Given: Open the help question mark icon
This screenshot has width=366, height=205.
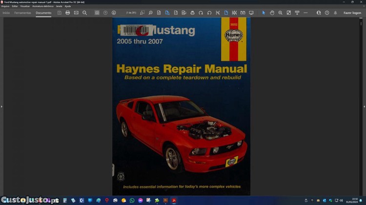Looking at the screenshot, I should click(327, 13).
